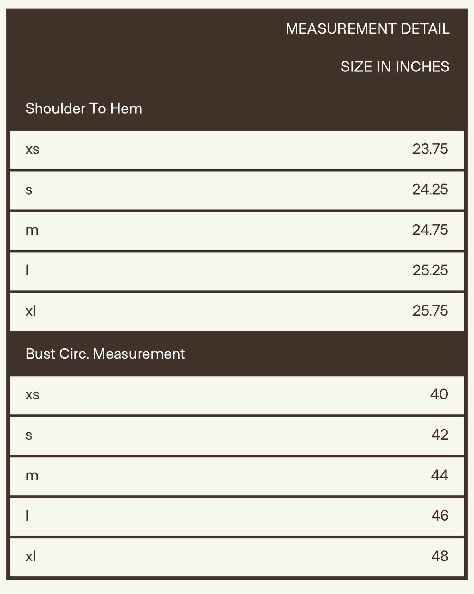Select the Shoulder To Hem section header

click(x=84, y=108)
